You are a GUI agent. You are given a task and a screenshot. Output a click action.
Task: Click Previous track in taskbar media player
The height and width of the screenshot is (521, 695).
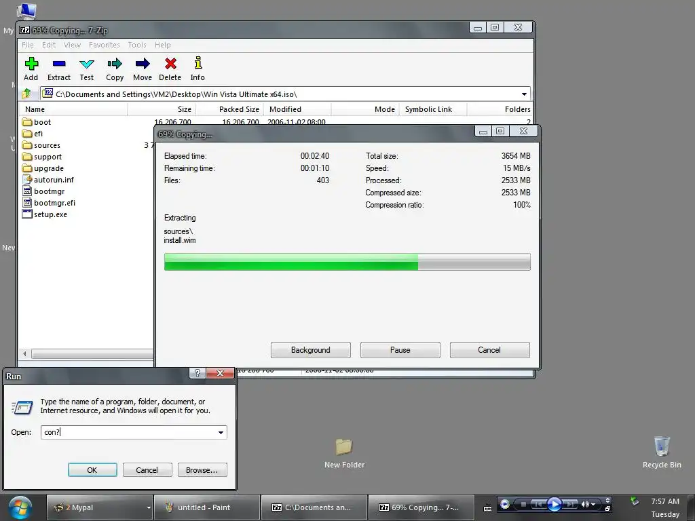(538, 504)
